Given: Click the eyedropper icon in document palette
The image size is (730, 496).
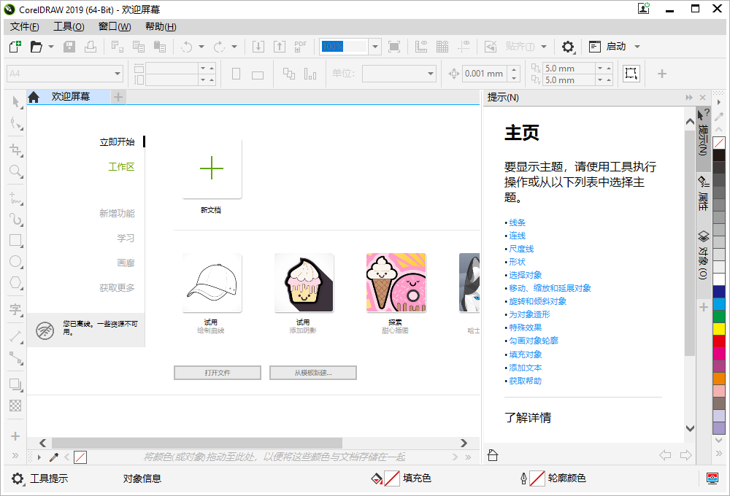Looking at the screenshot, I should tap(53, 457).
